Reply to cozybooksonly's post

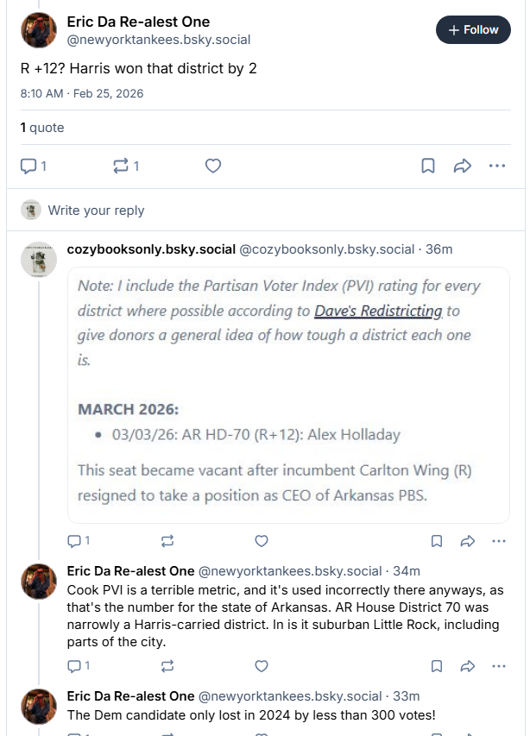74,541
